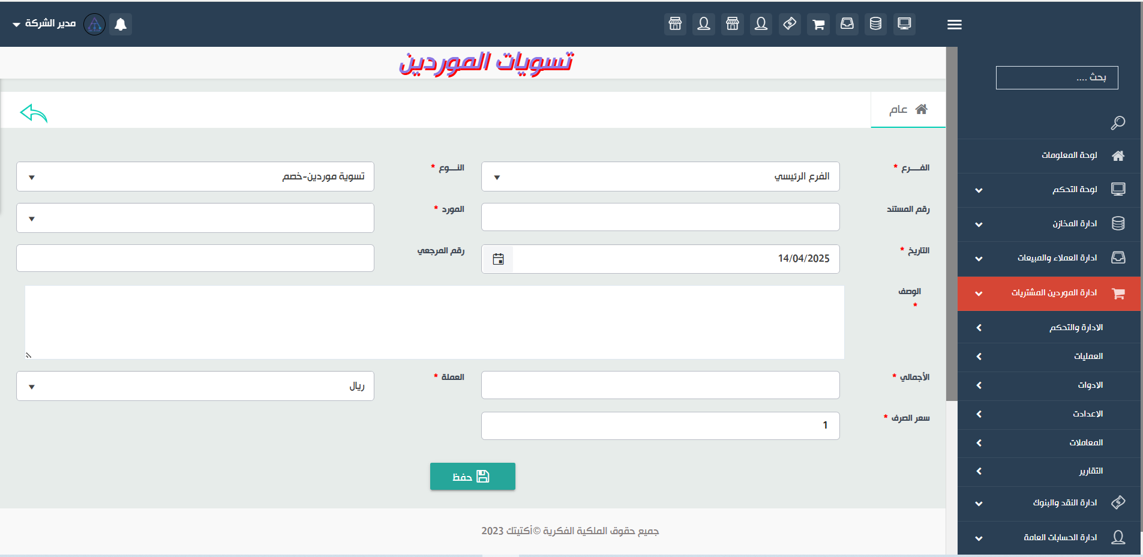
Task: Click inside the الوصف text area
Action: click(434, 322)
